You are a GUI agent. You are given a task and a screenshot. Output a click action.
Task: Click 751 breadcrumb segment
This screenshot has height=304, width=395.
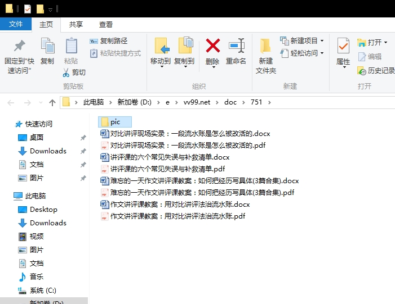[x=256, y=102]
